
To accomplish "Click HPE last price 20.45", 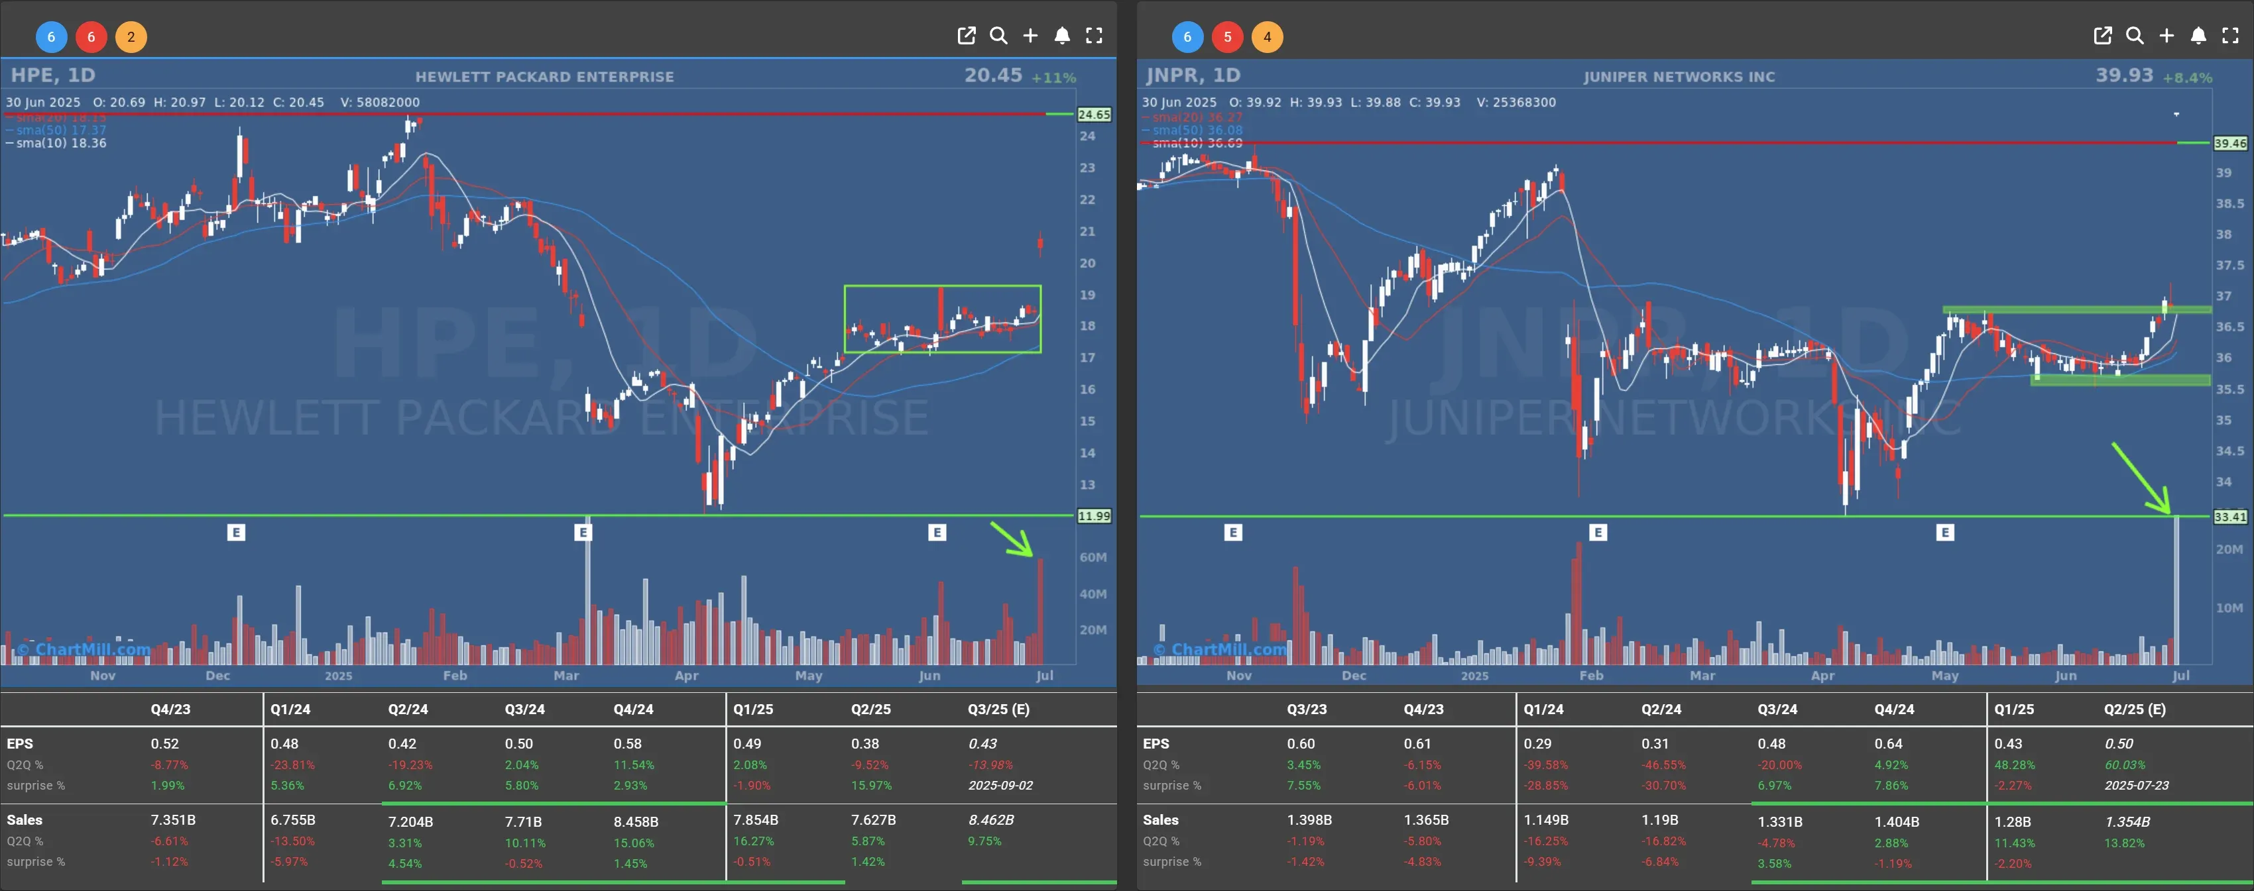I will (x=993, y=76).
